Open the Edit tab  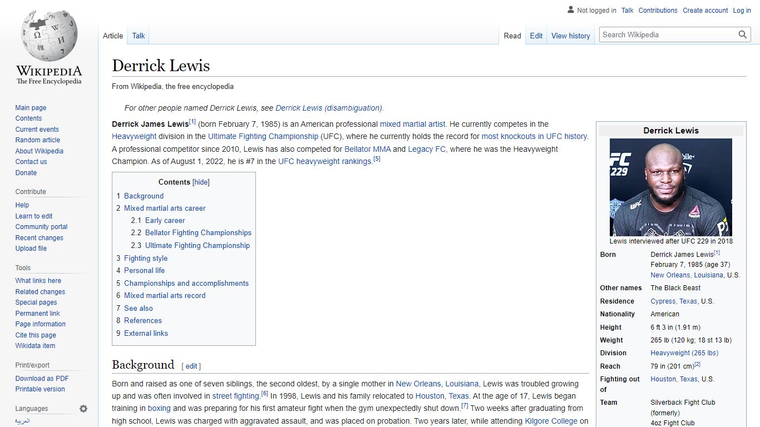pos(536,36)
